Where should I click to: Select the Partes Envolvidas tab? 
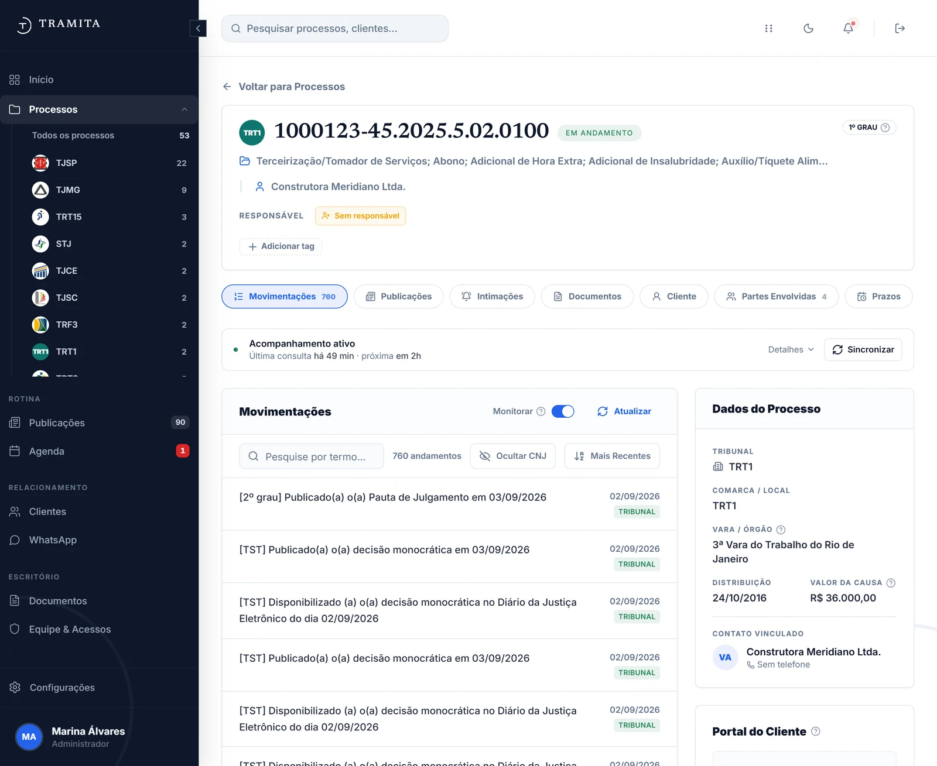(776, 296)
